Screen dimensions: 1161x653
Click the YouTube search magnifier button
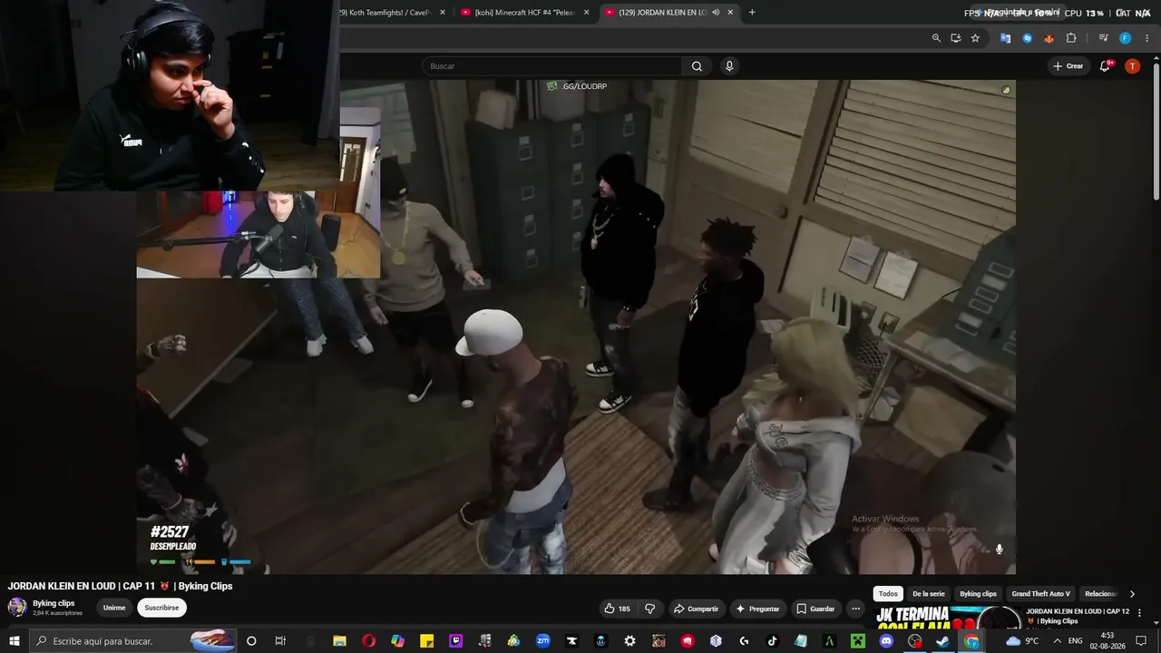coord(697,66)
